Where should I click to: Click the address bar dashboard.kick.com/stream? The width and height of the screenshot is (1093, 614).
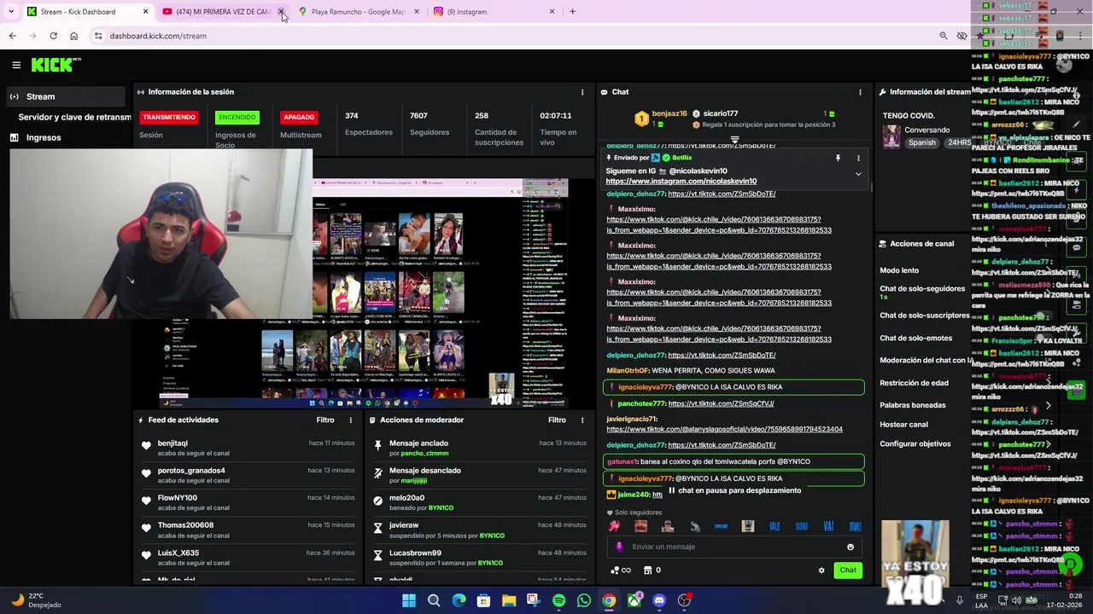512,36
